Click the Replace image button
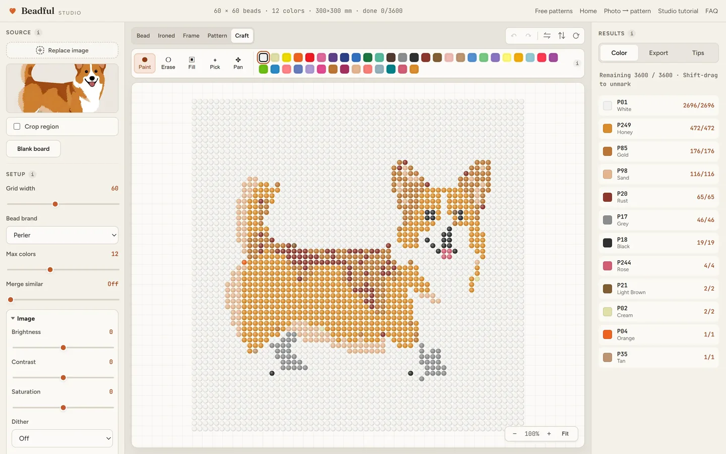The width and height of the screenshot is (726, 454). 62,50
